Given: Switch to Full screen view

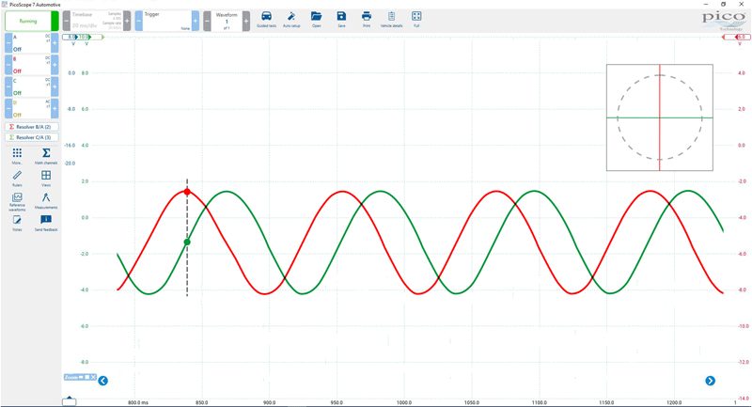Looking at the screenshot, I should click(x=416, y=19).
